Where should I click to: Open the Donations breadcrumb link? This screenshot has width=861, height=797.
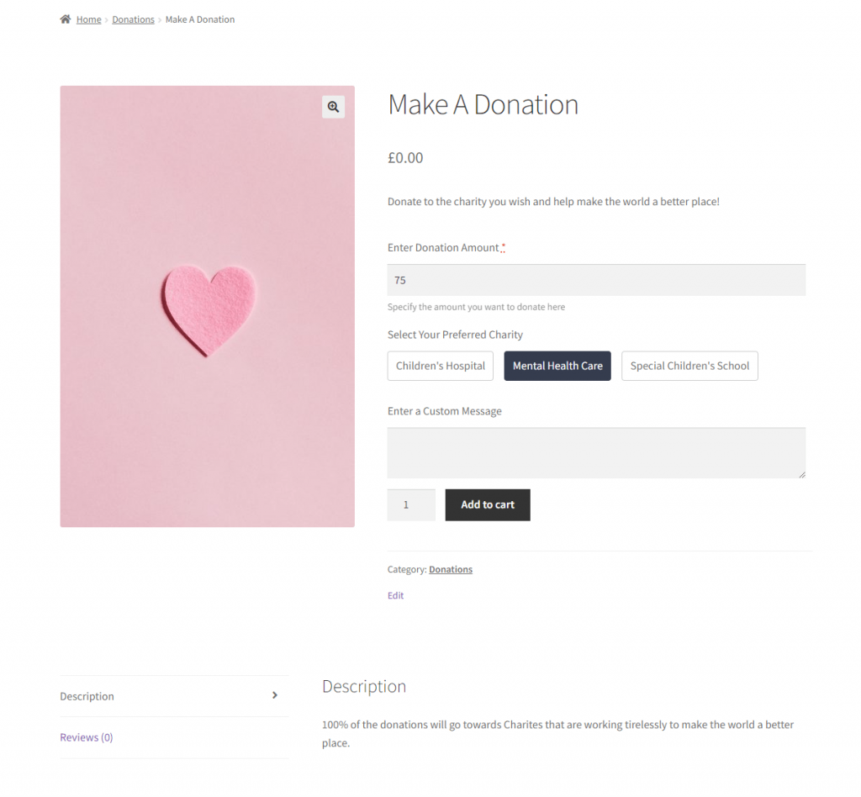coord(133,18)
